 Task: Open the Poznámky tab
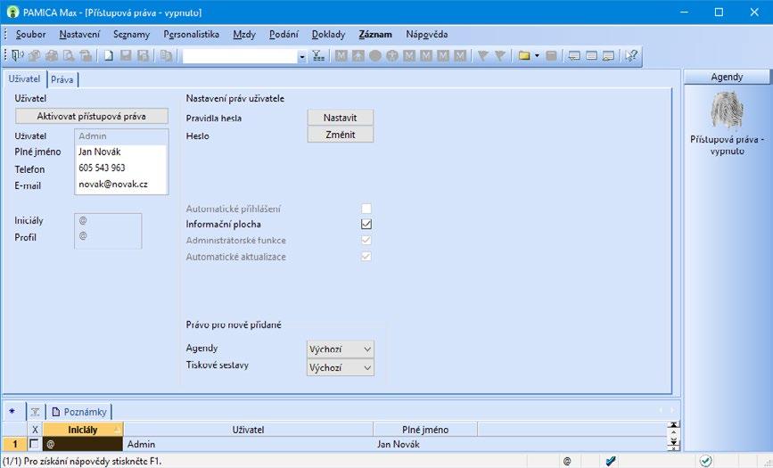click(x=79, y=412)
